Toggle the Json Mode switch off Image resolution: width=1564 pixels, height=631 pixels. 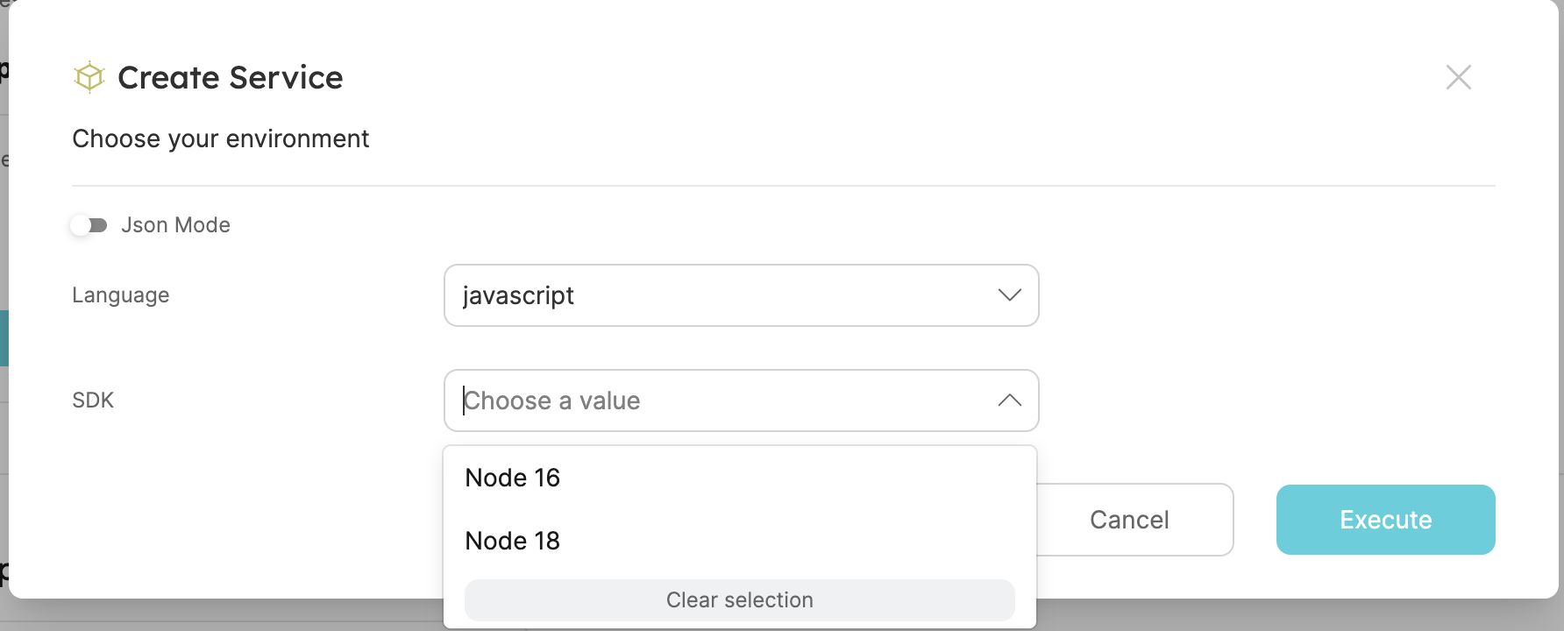89,225
